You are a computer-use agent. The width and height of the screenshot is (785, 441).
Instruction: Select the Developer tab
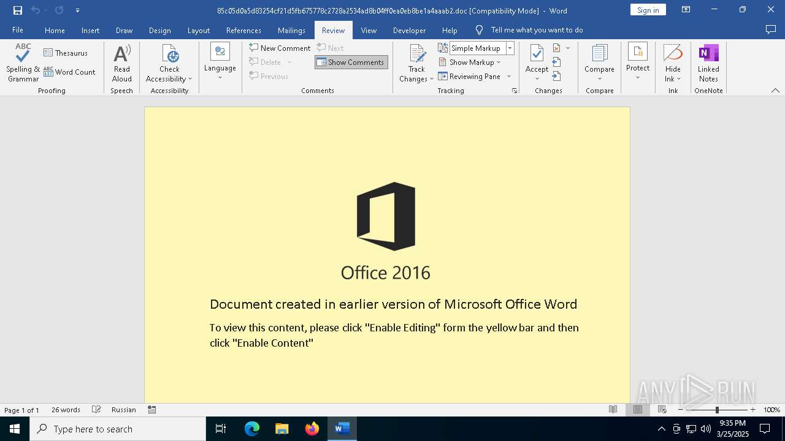pyautogui.click(x=409, y=30)
